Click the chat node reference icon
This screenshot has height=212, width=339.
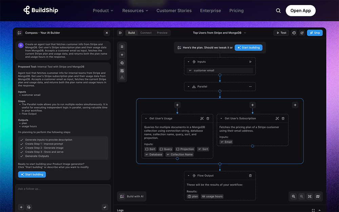click(29, 207)
